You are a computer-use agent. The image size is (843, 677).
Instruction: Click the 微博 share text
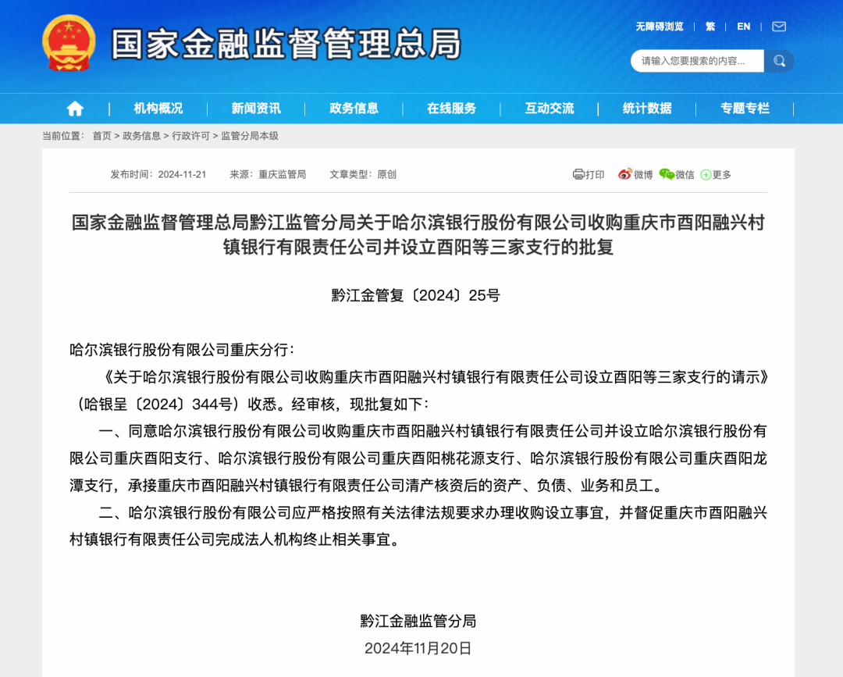(643, 175)
